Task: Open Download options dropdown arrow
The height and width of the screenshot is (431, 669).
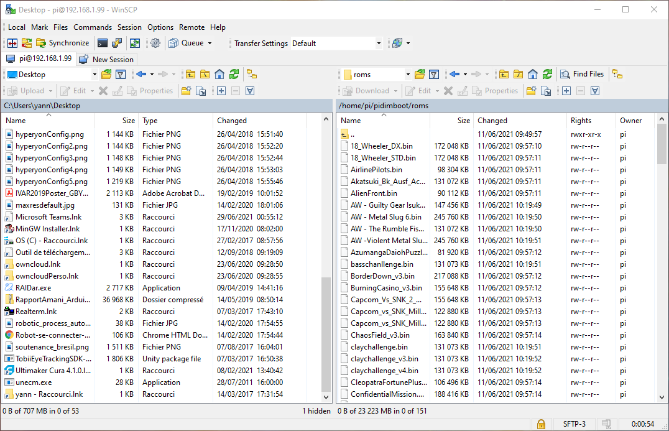Action: click(x=395, y=91)
